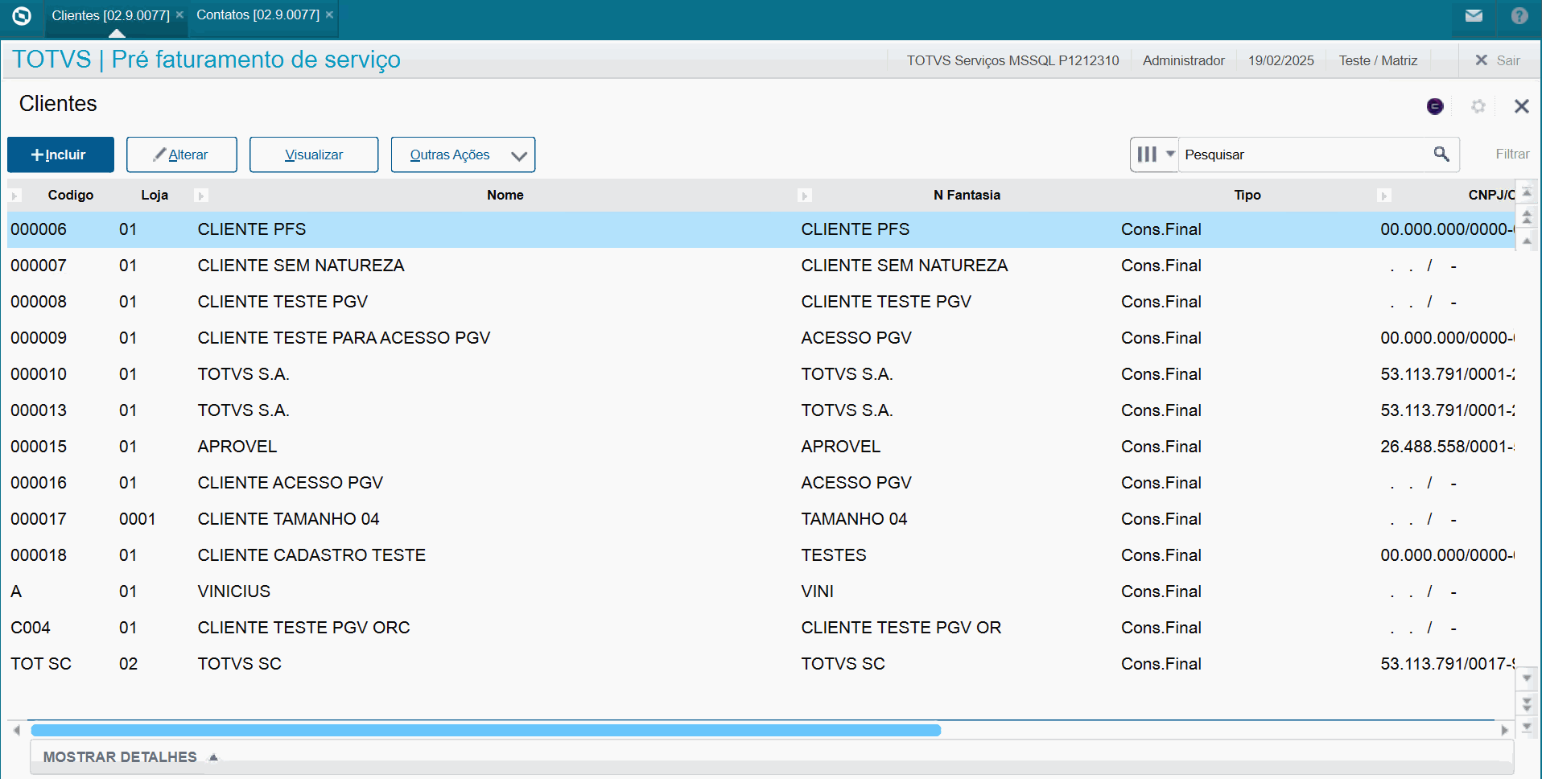Click the horizontal scrollbar left arrow
Viewport: 1542px width, 779px height.
[x=17, y=730]
